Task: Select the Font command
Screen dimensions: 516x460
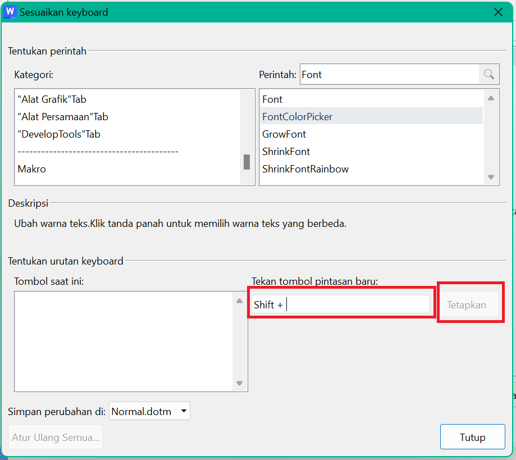Action: point(272,99)
